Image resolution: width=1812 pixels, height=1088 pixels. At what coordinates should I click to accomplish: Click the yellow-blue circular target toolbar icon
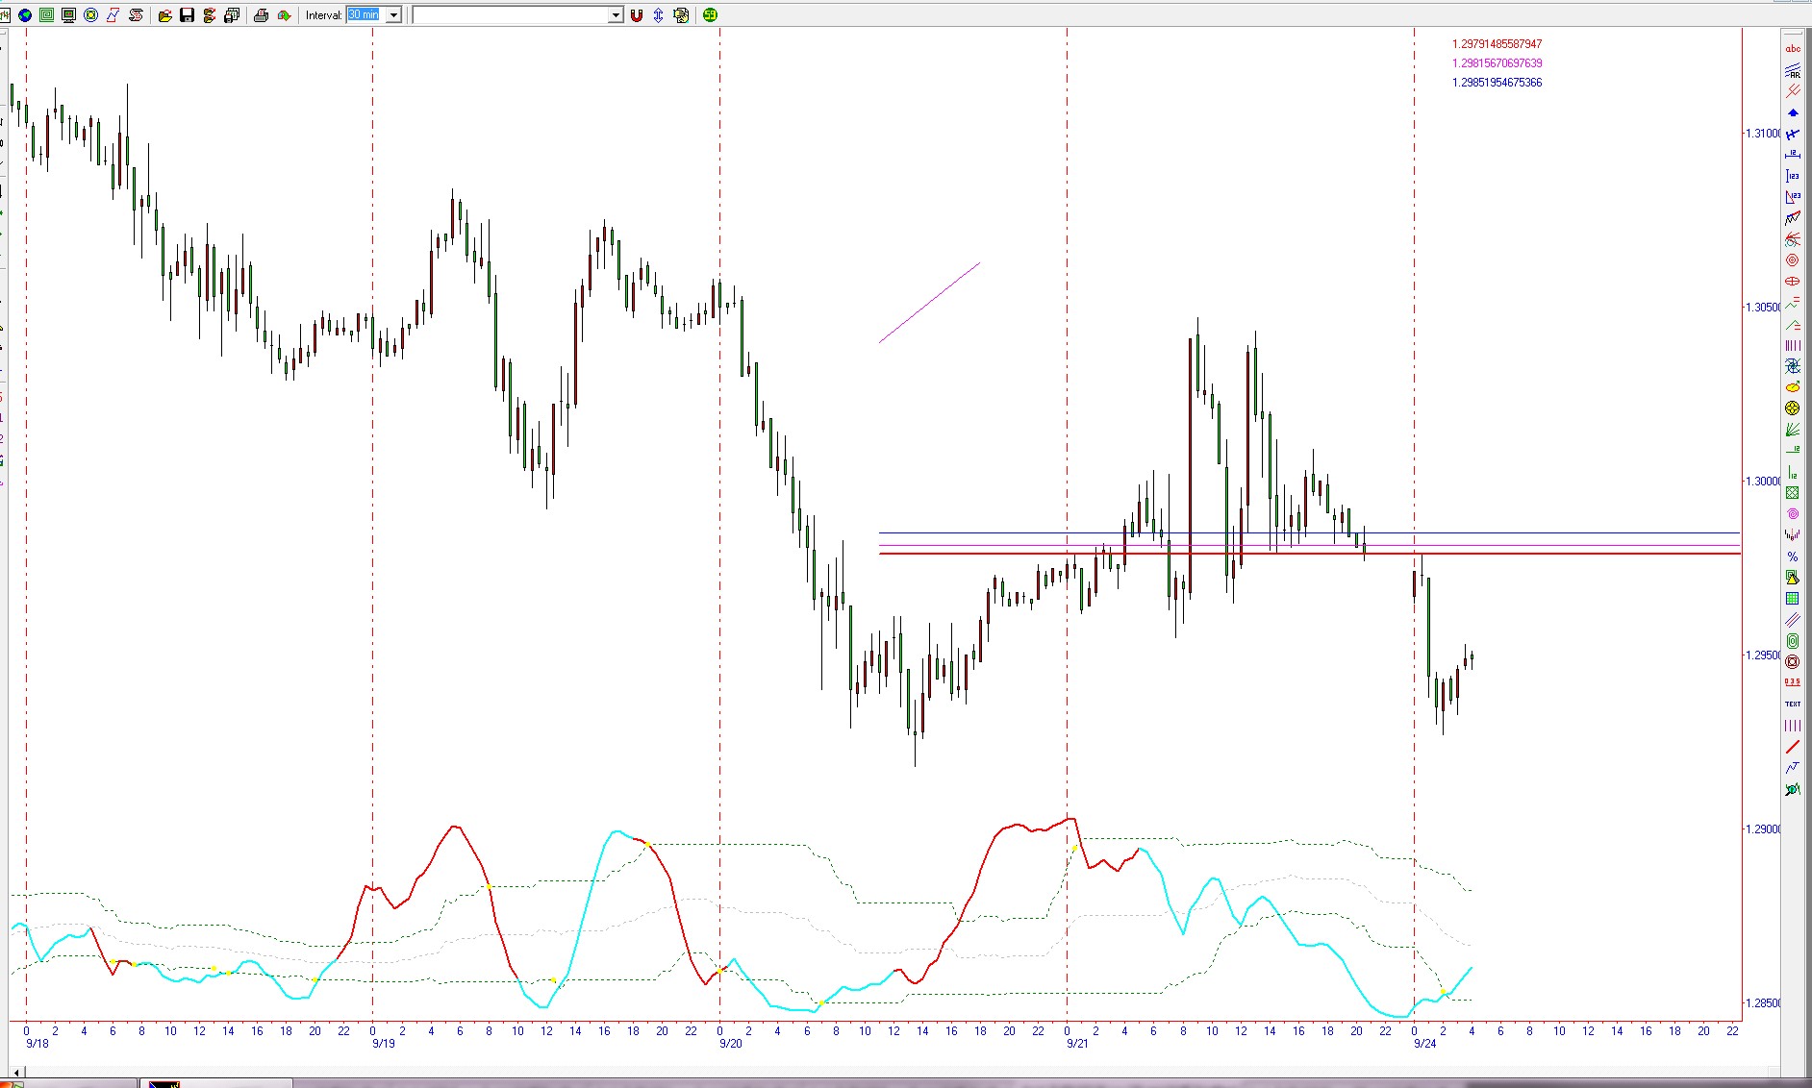coord(91,15)
